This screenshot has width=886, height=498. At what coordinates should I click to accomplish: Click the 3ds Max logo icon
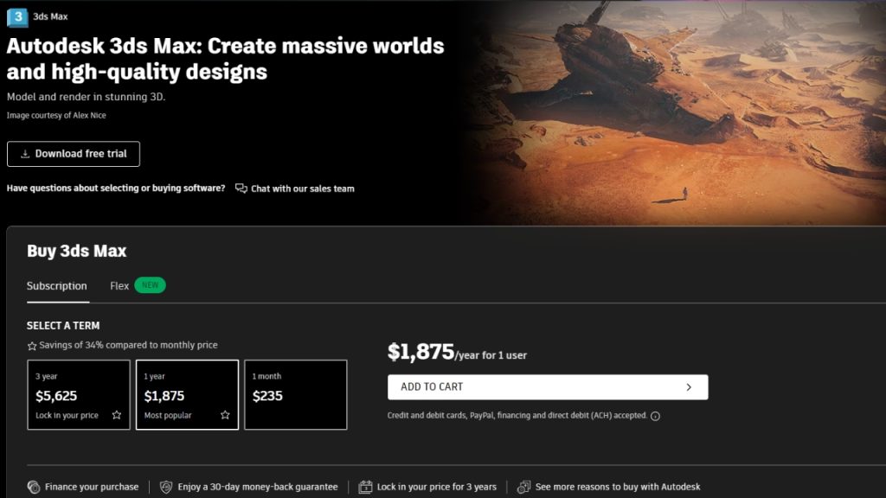[x=17, y=16]
